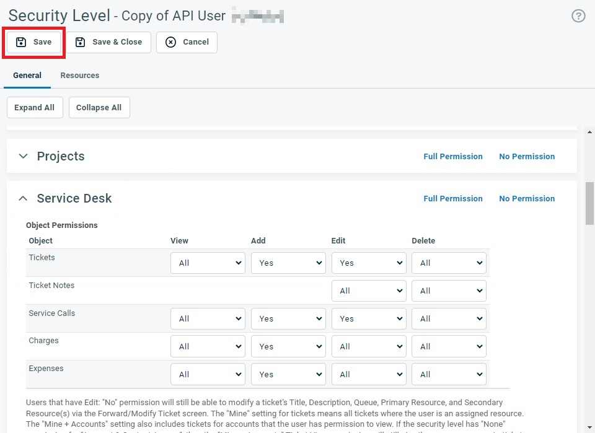Click No Permission link for Projects
Viewport: 595px width, 433px height.
(527, 157)
